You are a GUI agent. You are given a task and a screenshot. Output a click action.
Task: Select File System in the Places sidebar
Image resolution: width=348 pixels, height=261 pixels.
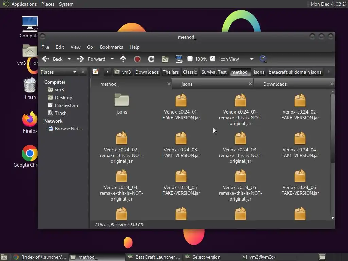66,105
